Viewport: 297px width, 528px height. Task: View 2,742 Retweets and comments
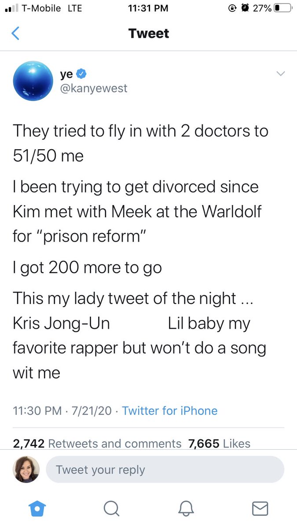[x=97, y=444]
